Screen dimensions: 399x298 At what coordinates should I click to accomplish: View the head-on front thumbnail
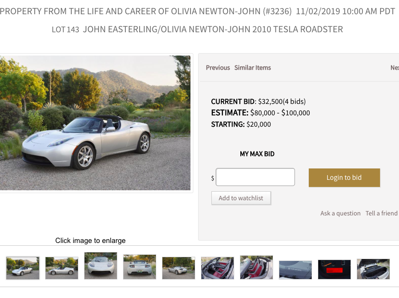click(x=101, y=266)
